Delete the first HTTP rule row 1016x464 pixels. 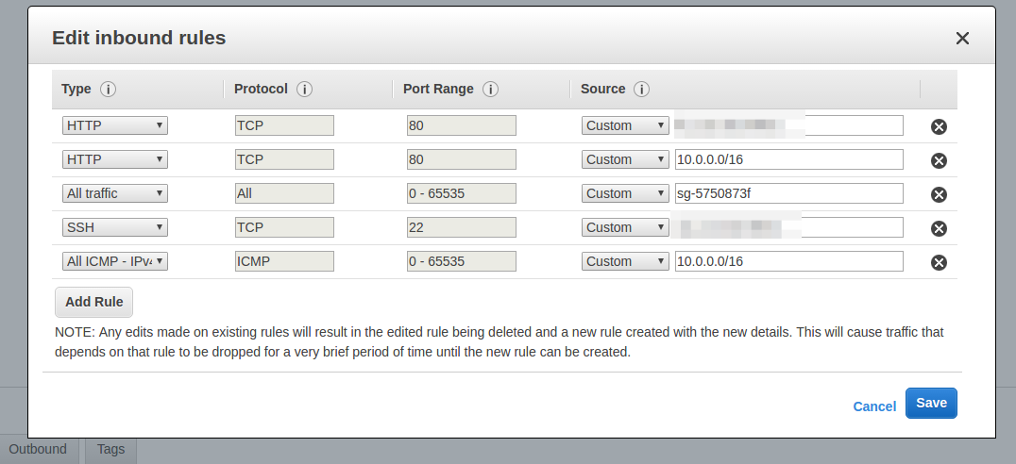[939, 126]
